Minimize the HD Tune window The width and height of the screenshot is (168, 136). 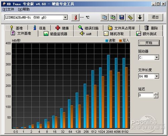tap(153, 4)
